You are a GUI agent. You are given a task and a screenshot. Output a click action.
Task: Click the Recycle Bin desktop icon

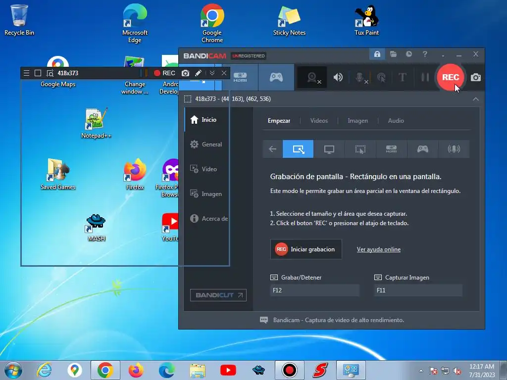[19, 20]
